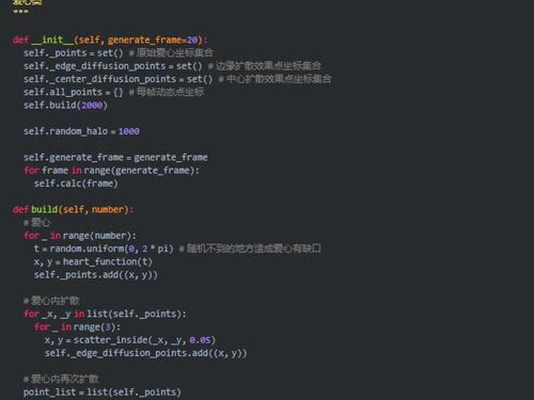Click the line 'def __init__(self, generate_frame=20):'
This screenshot has width=534, height=400.
point(110,40)
